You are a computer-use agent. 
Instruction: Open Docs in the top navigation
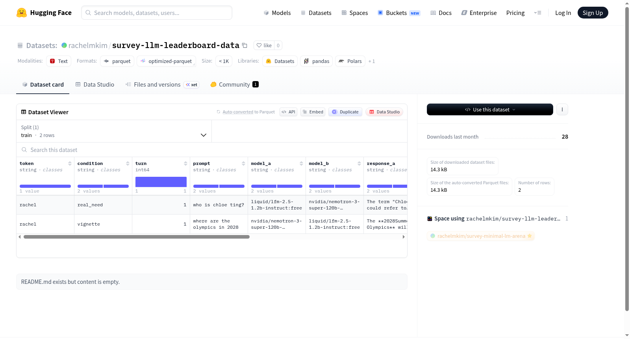coord(441,13)
